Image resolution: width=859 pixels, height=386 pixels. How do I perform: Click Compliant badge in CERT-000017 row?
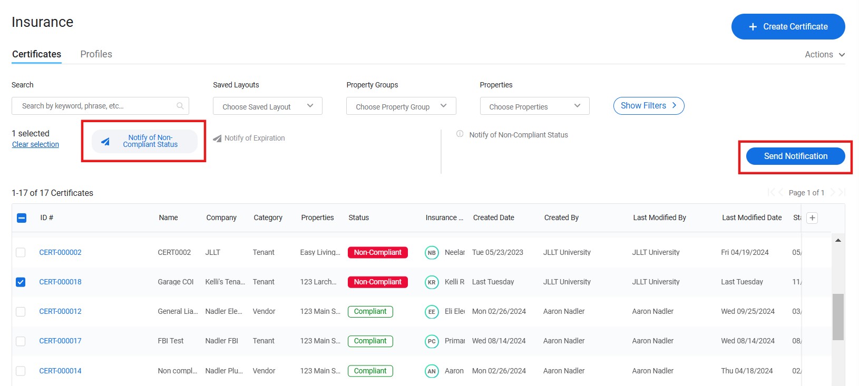[x=370, y=341]
